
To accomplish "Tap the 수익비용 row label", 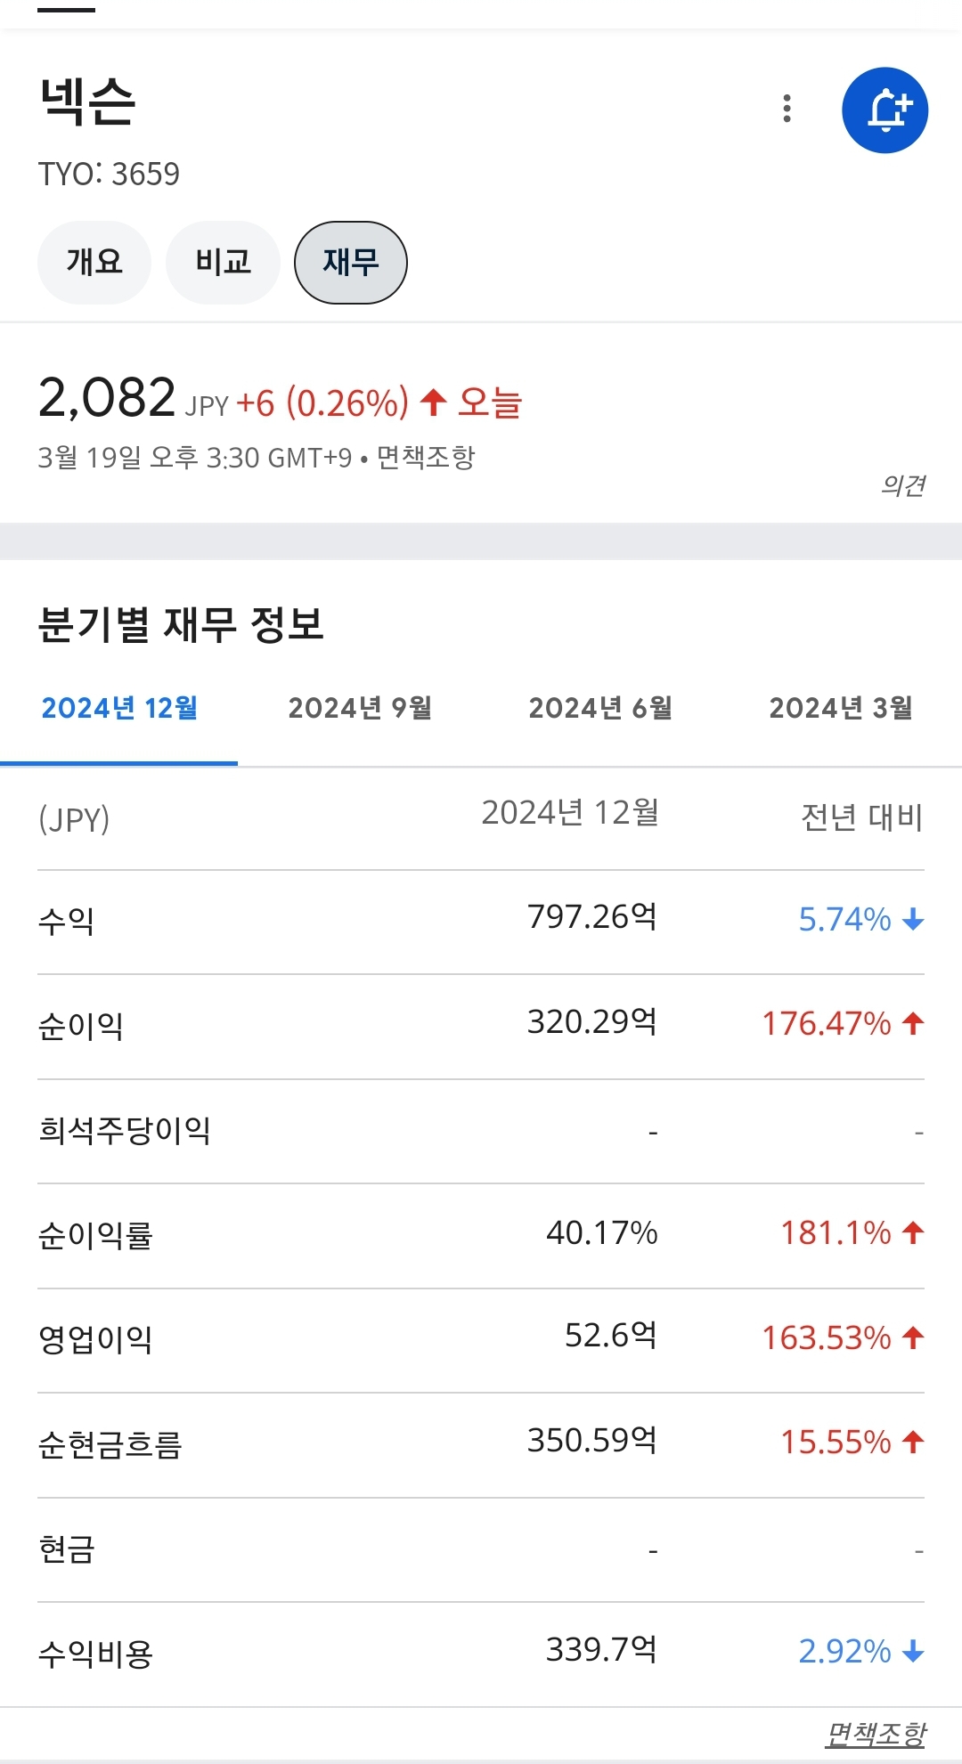I will tap(95, 1654).
